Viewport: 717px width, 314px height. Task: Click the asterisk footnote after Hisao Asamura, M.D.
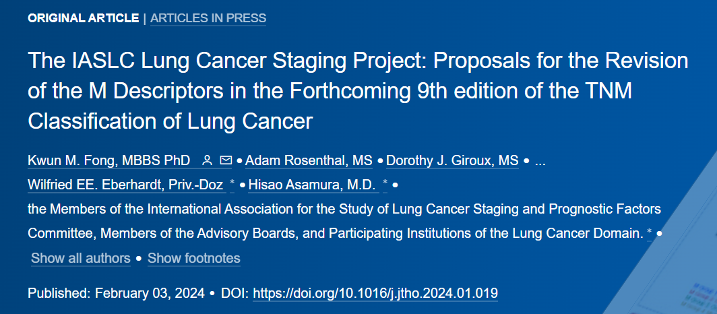point(385,184)
